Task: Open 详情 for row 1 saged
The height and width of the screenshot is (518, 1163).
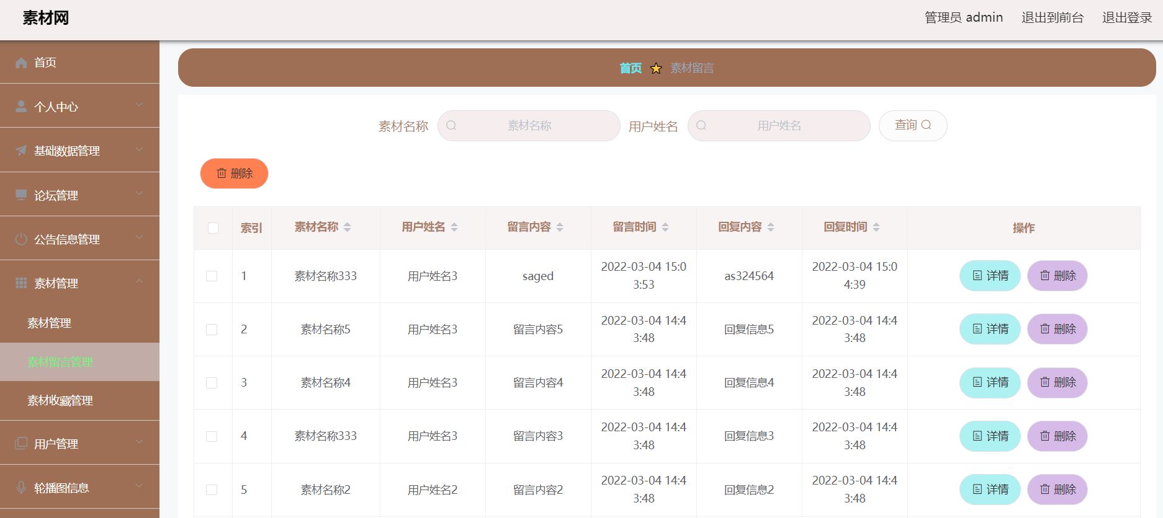Action: tap(990, 276)
